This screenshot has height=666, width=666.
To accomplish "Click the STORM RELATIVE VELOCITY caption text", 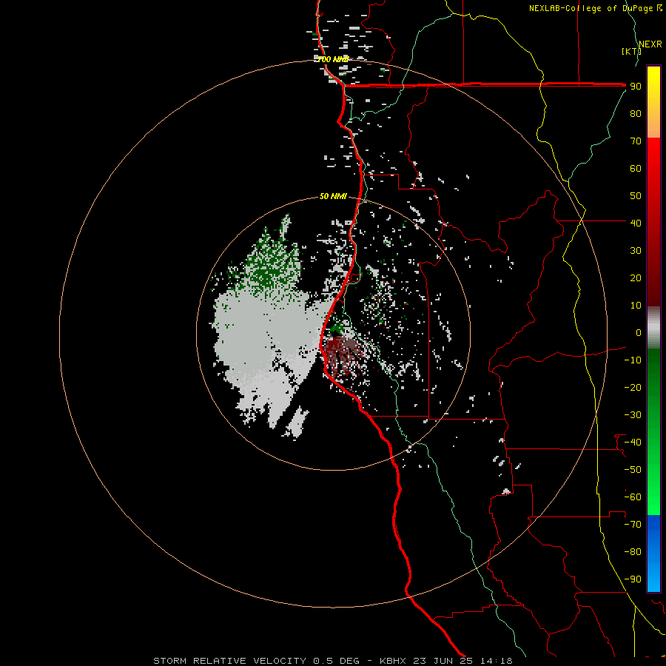I will click(231, 661).
